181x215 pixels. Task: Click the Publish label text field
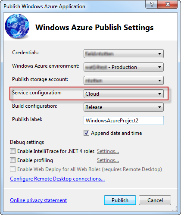pyautogui.click(x=124, y=120)
